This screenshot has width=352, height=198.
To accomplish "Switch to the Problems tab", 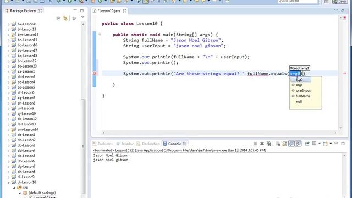I will (103, 144).
